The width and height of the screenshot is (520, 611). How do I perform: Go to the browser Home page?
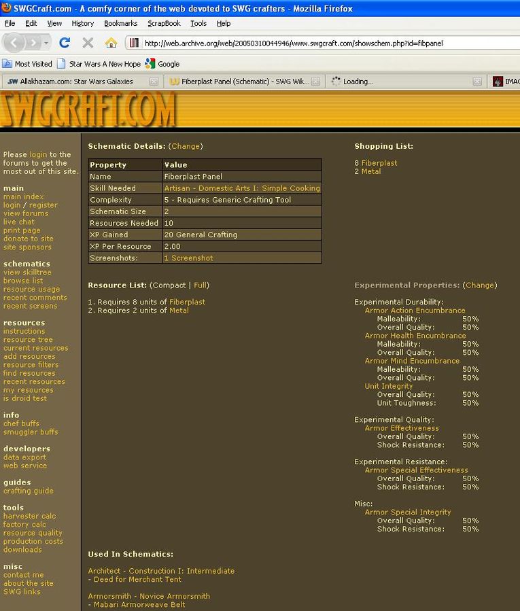(x=111, y=43)
